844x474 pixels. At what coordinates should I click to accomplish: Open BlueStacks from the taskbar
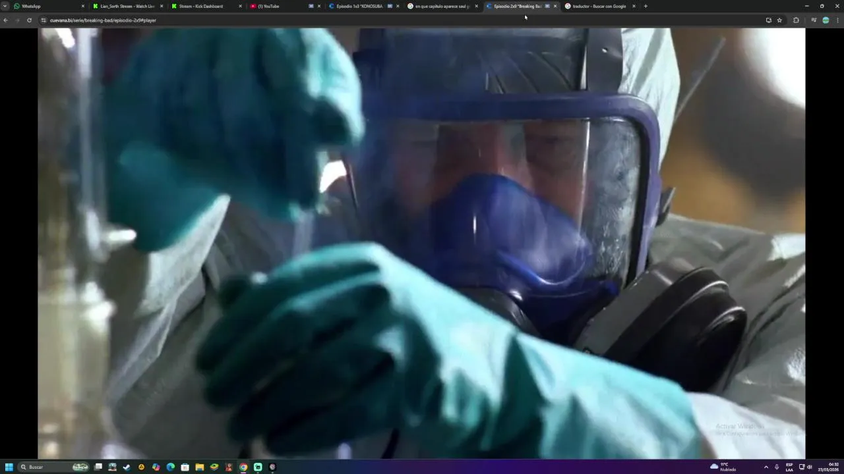tap(214, 467)
